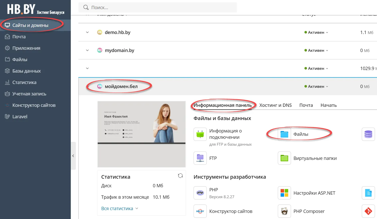This screenshot has width=377, height=219.
Task: Click the FTP access icon
Action: (x=200, y=158)
